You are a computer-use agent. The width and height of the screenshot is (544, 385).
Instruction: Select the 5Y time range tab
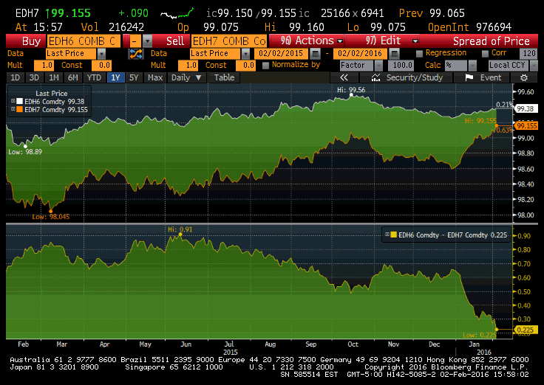[133, 77]
